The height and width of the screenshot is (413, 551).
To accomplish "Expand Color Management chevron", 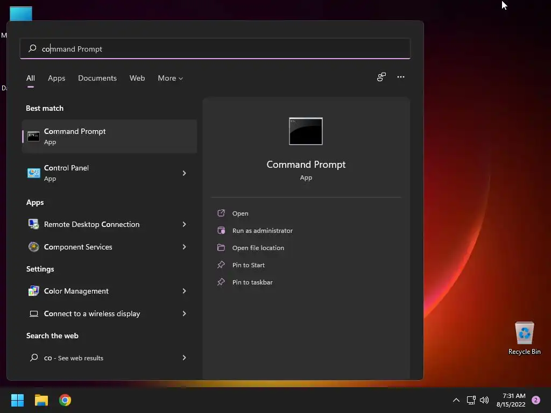I will (x=184, y=291).
